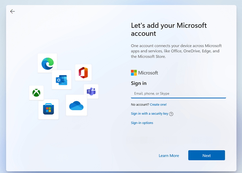This screenshot has height=173, width=242.
Task: Go back using the arrow icon
Action: click(12, 11)
